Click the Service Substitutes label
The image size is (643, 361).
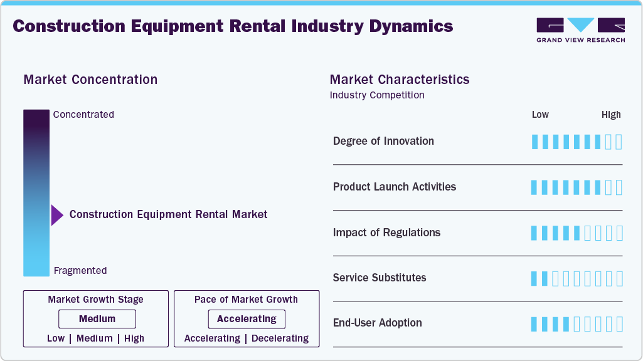(x=380, y=278)
